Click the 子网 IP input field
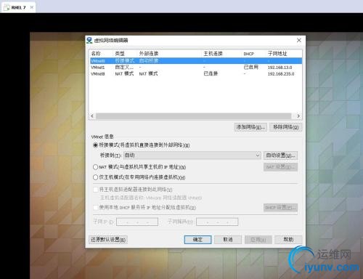Image resolution: width=363 pixels, height=279 pixels. tap(137, 222)
